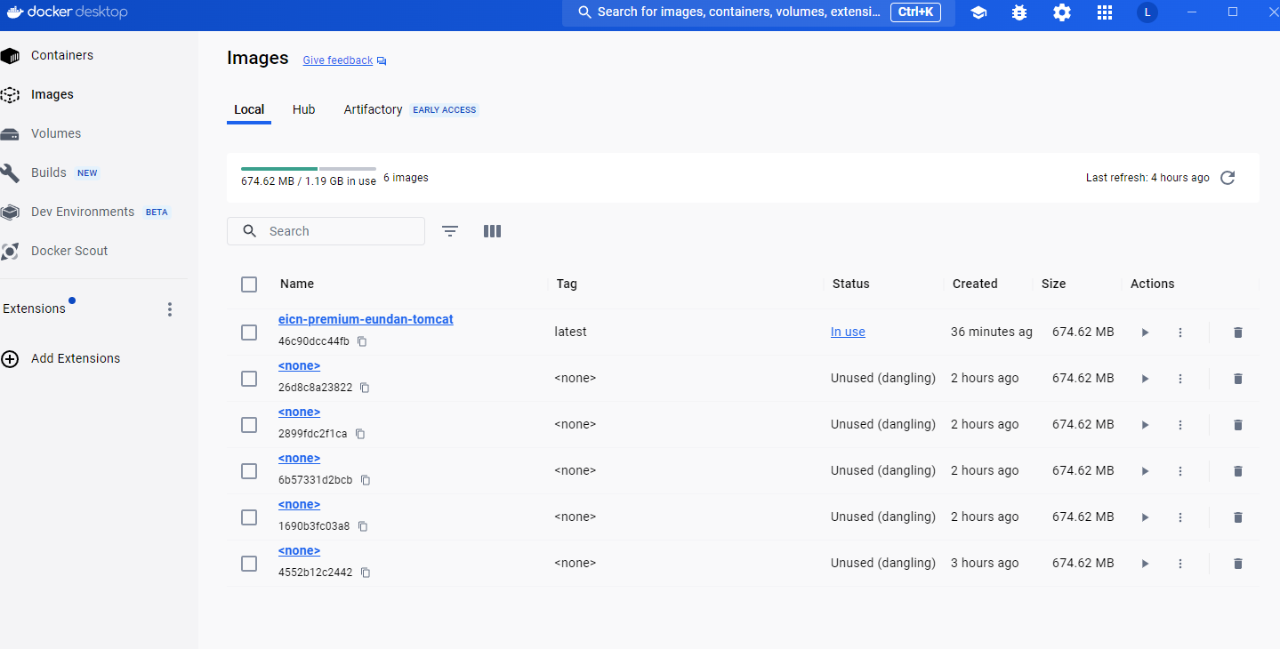Open the Learning Center graduation cap icon
1280x649 pixels.
[x=978, y=12]
